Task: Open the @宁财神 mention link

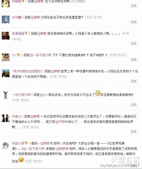Action: 61,122
